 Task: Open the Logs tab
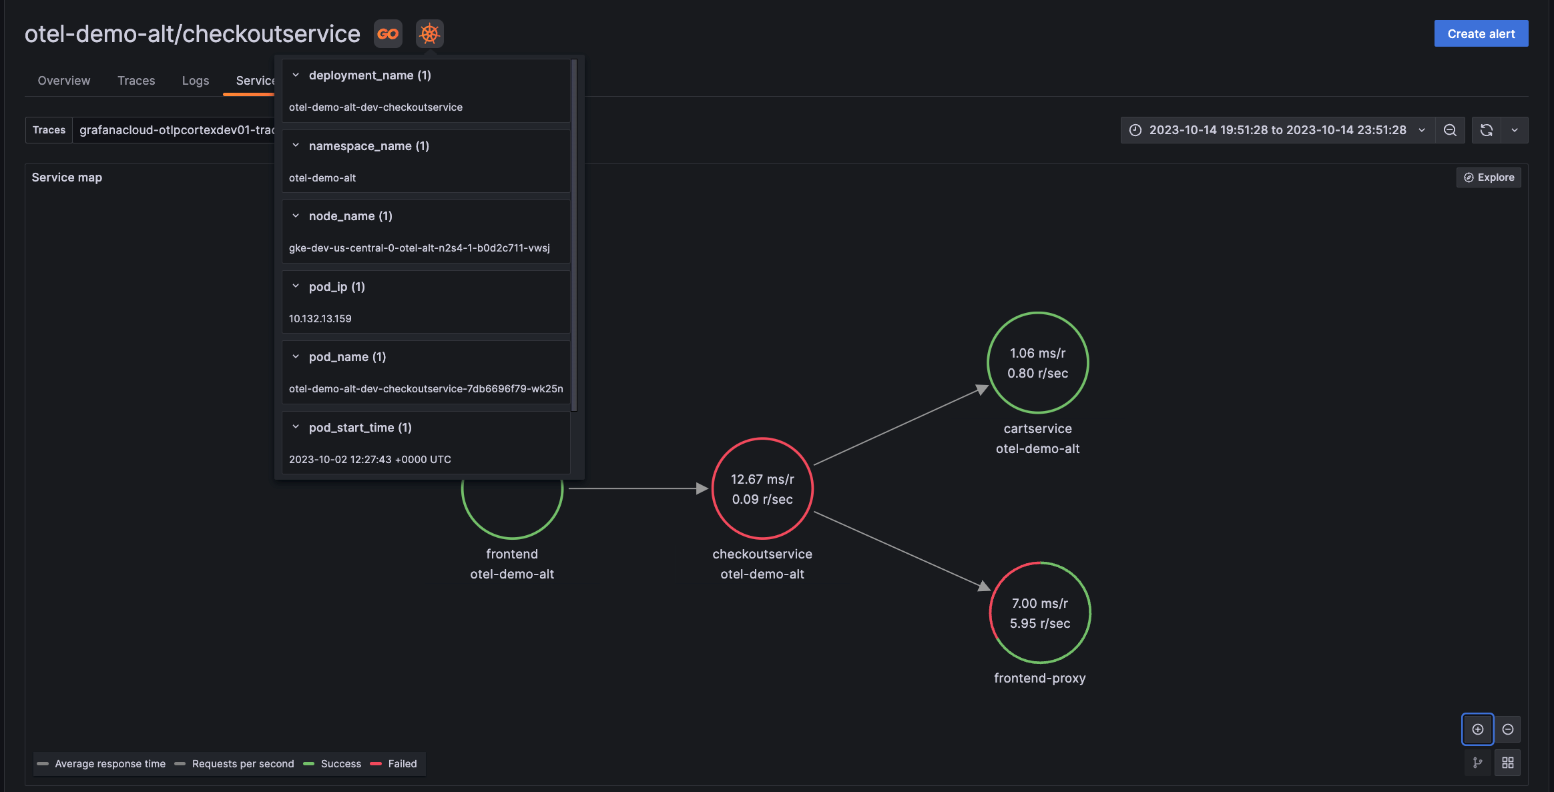[196, 80]
